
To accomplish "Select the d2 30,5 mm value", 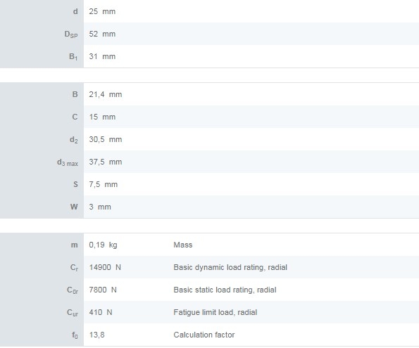I will point(106,139).
